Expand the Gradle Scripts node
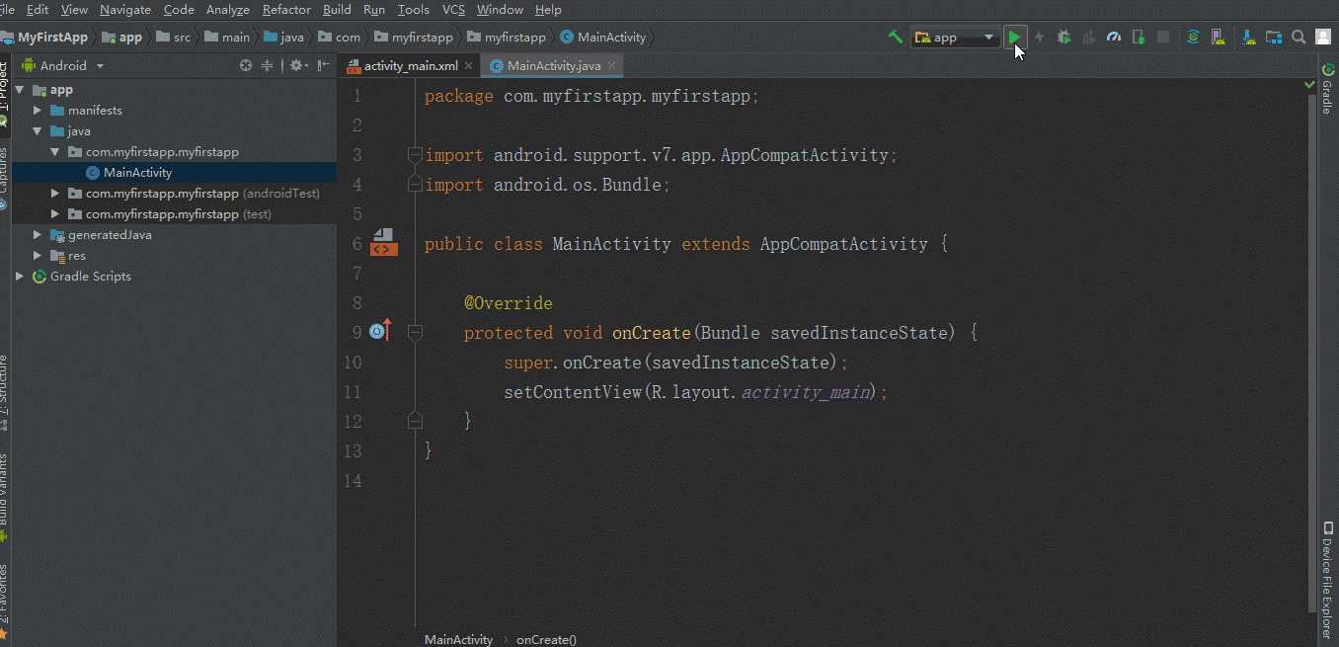Viewport: 1339px width, 647px height. tap(20, 277)
